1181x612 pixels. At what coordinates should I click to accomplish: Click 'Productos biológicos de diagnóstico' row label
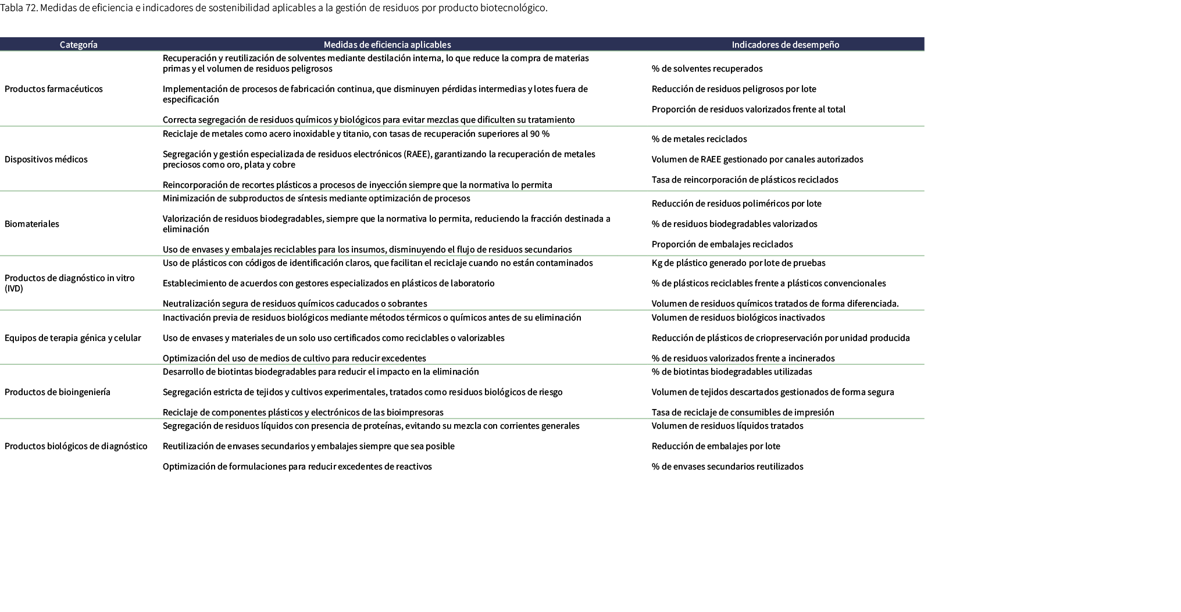pyautogui.click(x=76, y=446)
